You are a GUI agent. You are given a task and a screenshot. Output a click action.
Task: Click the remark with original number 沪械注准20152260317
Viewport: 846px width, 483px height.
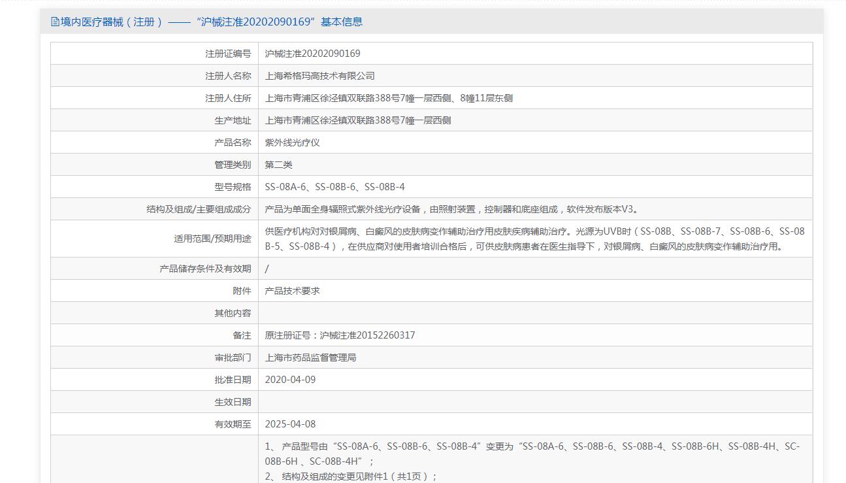click(340, 335)
